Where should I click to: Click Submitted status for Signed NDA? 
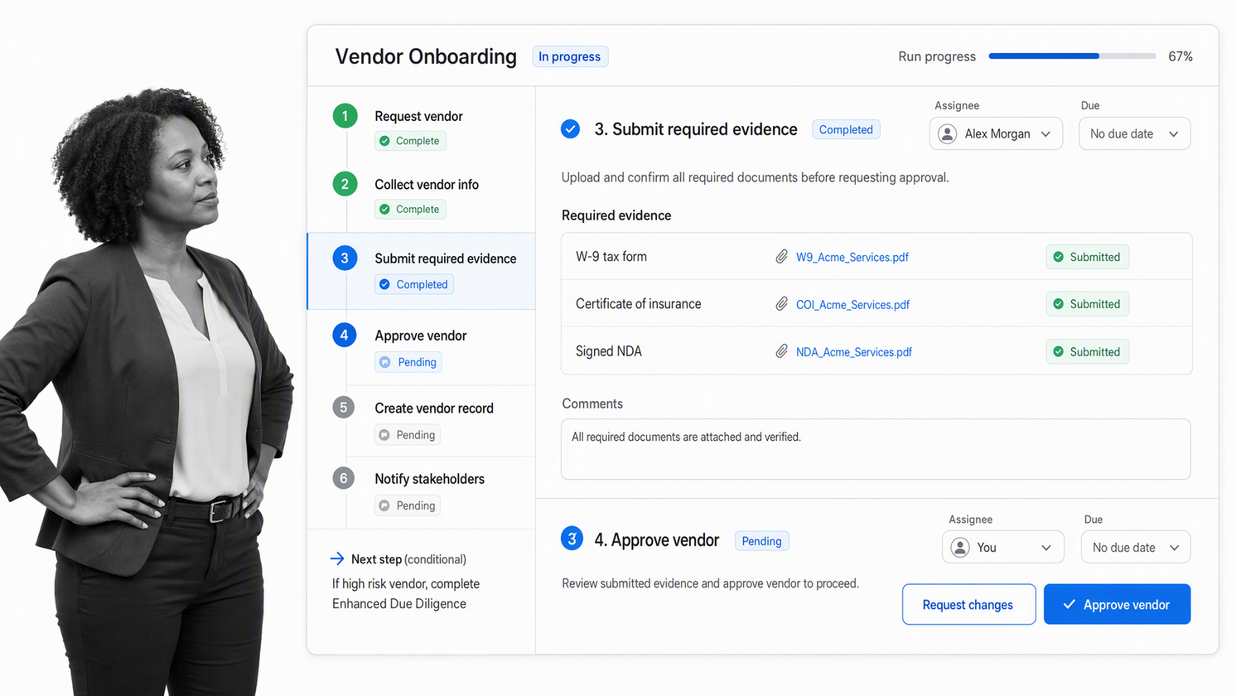point(1087,351)
